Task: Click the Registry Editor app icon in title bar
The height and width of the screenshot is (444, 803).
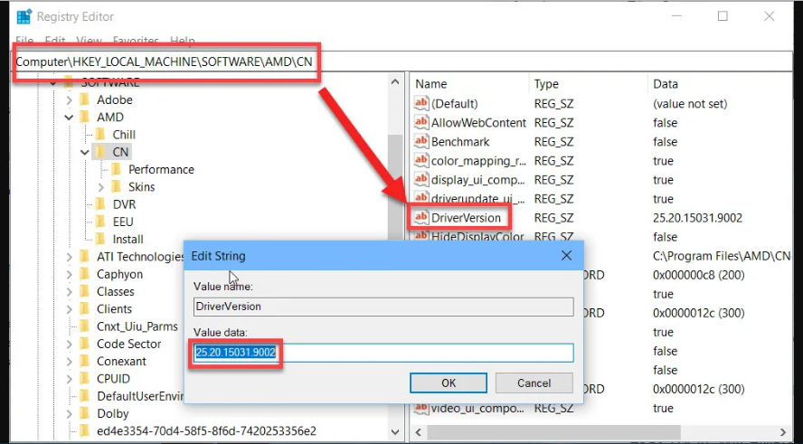Action: point(24,16)
